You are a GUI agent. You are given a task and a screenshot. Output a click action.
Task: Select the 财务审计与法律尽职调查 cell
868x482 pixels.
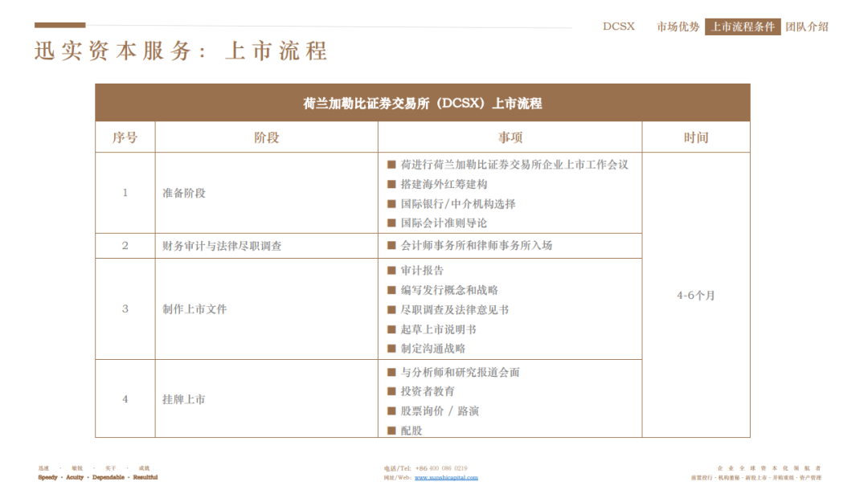tap(266, 246)
